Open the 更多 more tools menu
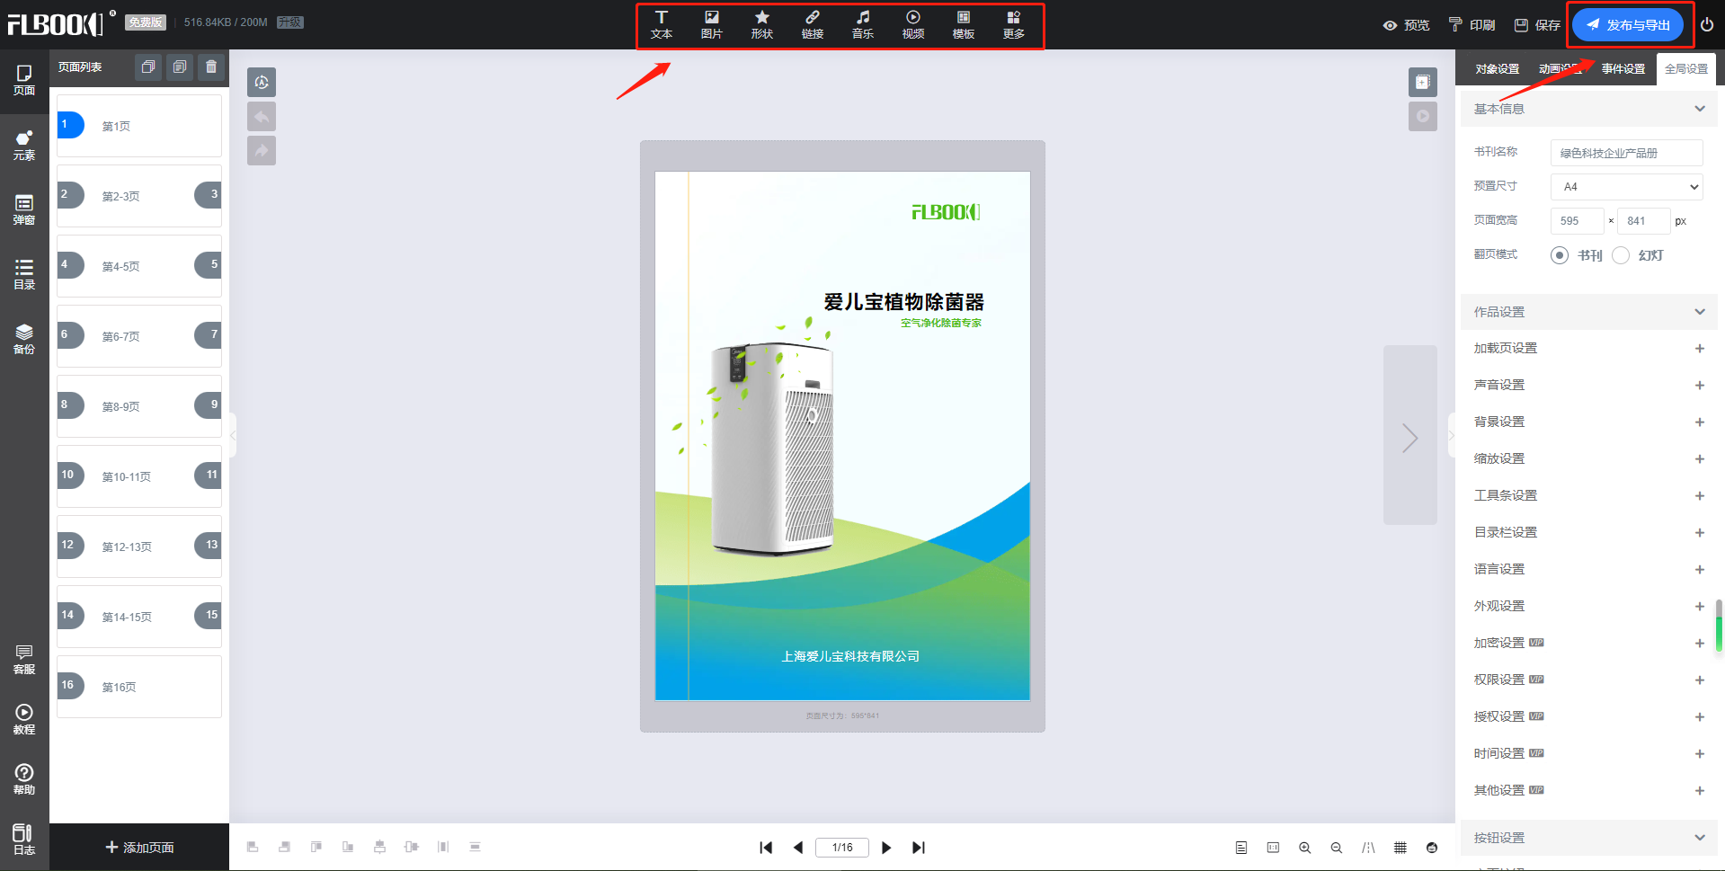Viewport: 1725px width, 871px height. tap(1014, 25)
